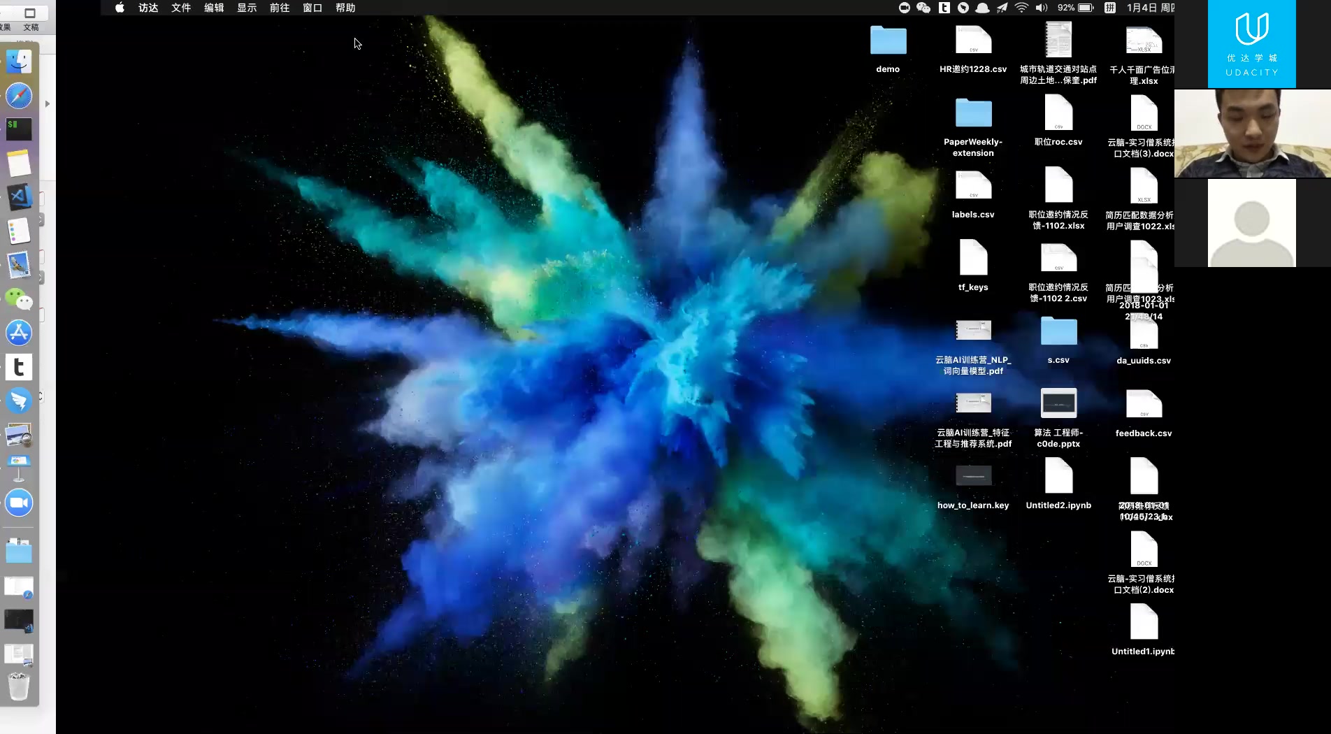Open Reminders from the Dock
Screen dimensions: 1331x734
(x=19, y=231)
